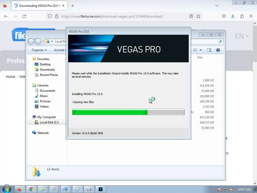This screenshot has height=193, width=257.
Task: Click the taskbar clock showing 10:07 AM
Action: pyautogui.click(x=244, y=189)
